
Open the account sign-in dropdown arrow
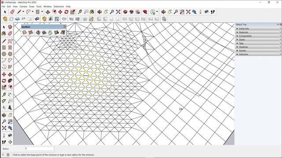point(157,12)
